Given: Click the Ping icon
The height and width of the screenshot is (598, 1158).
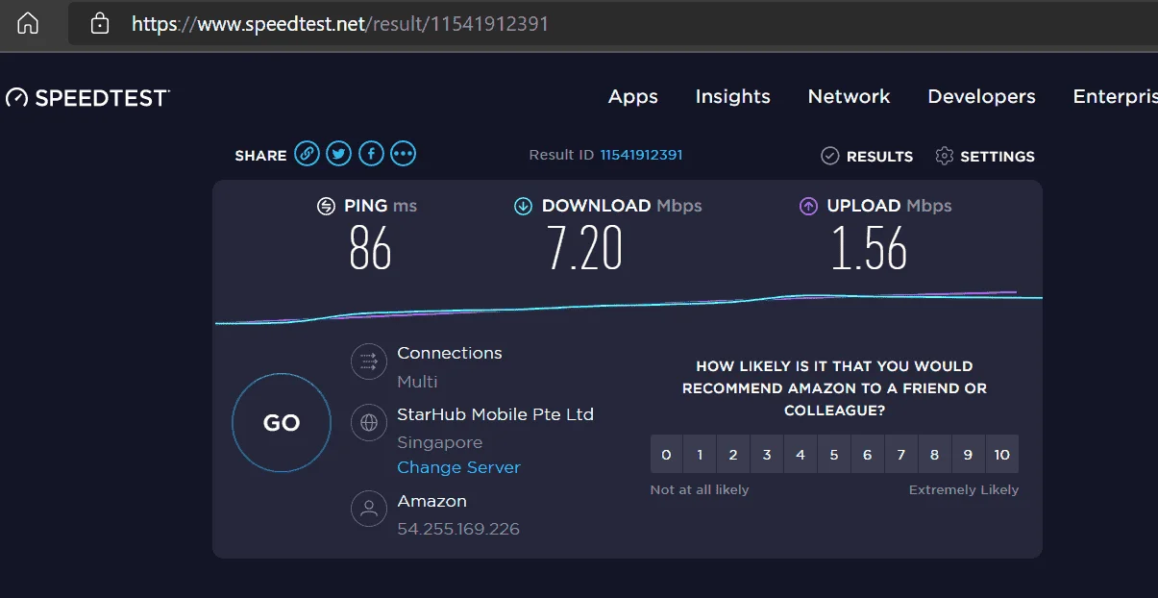Looking at the screenshot, I should pyautogui.click(x=327, y=206).
